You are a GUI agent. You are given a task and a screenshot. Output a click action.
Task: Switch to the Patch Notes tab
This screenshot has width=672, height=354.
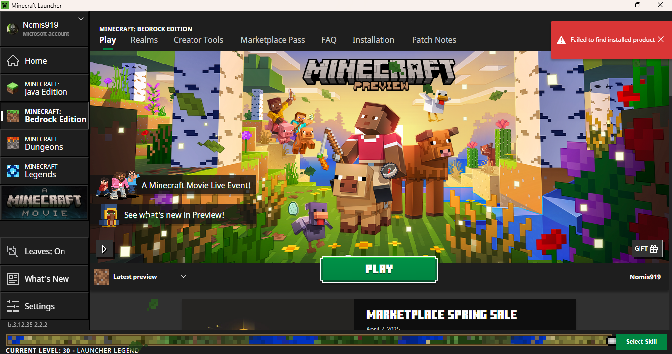(x=434, y=40)
